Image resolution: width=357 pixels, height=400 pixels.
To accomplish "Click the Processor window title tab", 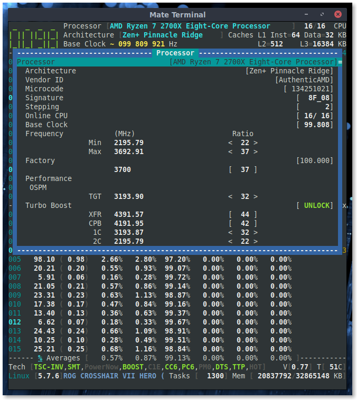I will pos(175,53).
